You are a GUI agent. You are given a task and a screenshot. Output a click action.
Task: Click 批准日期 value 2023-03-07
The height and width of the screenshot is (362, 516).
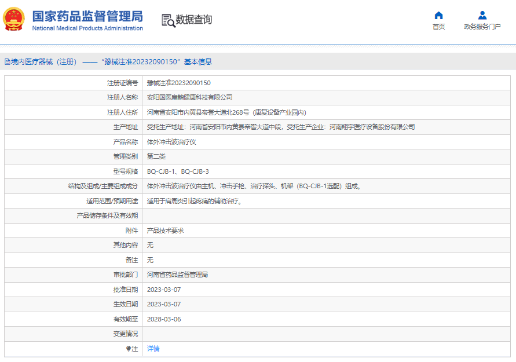164,290
